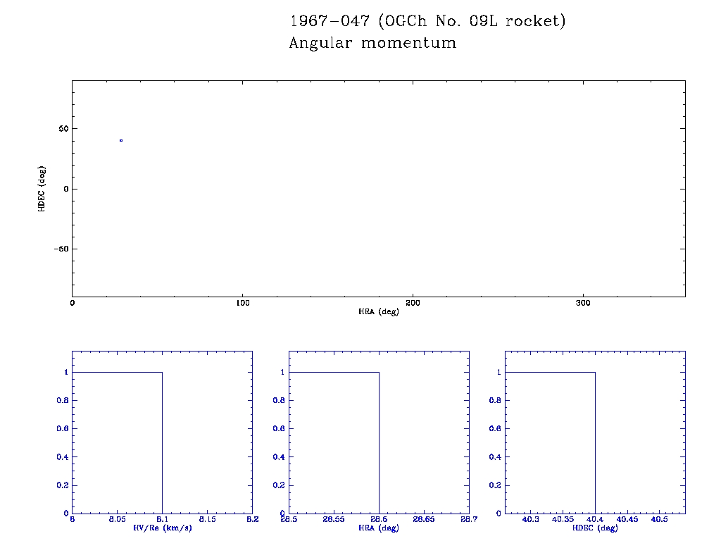Image resolution: width=721 pixels, height=541 pixels.
Task: Click the 28.65 tick on HRA histogram
Action: [x=424, y=520]
